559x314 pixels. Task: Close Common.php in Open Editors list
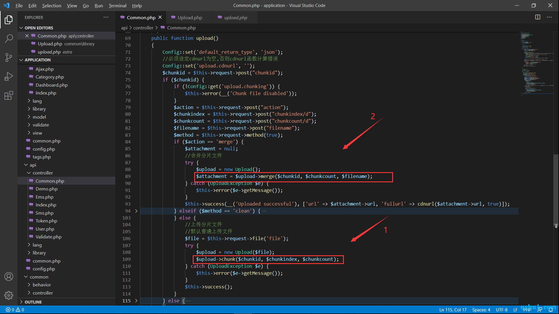pos(27,36)
